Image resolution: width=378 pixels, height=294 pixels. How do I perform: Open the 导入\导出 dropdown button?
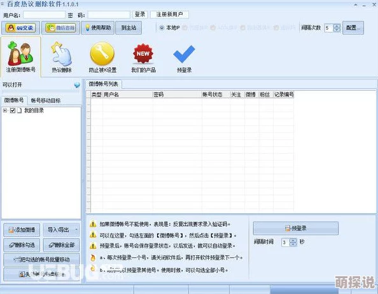click(x=61, y=230)
